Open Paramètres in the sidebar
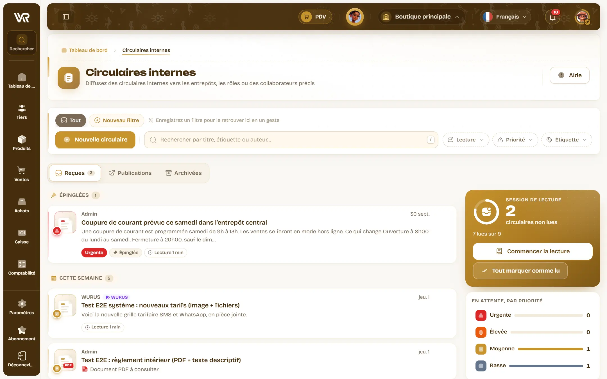 coord(22,307)
